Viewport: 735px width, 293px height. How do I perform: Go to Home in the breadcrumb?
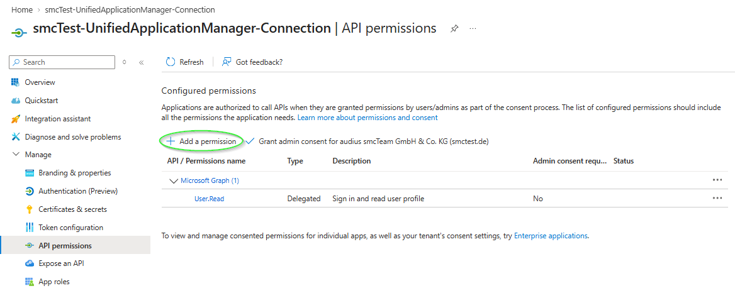click(21, 9)
